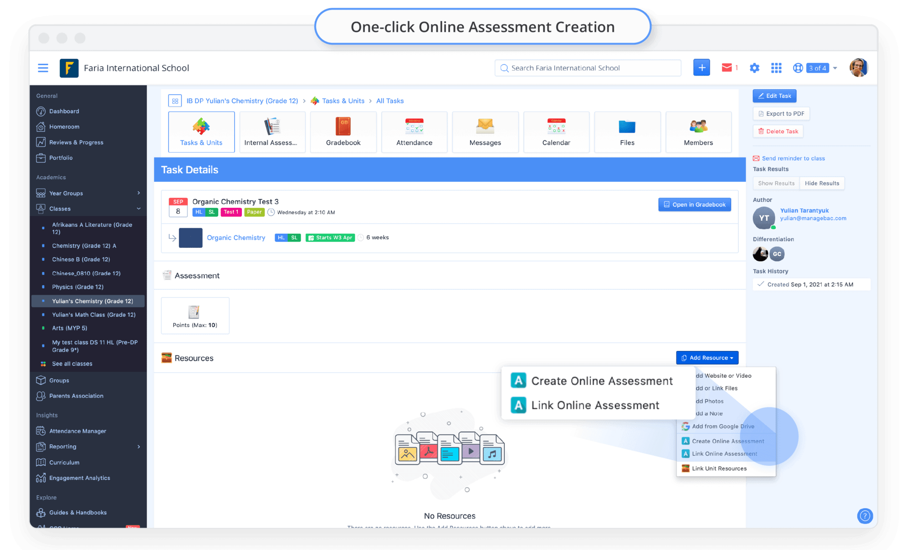Click See all classes link
Screen dimensions: 911x550
coord(72,364)
